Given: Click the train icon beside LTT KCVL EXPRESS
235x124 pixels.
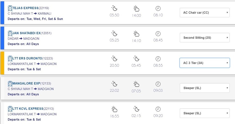Looking at the screenshot, I should click(10, 109).
